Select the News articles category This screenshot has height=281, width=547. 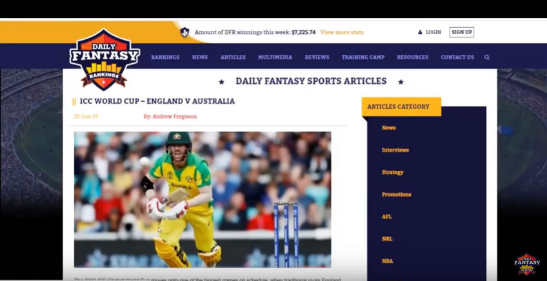point(388,128)
